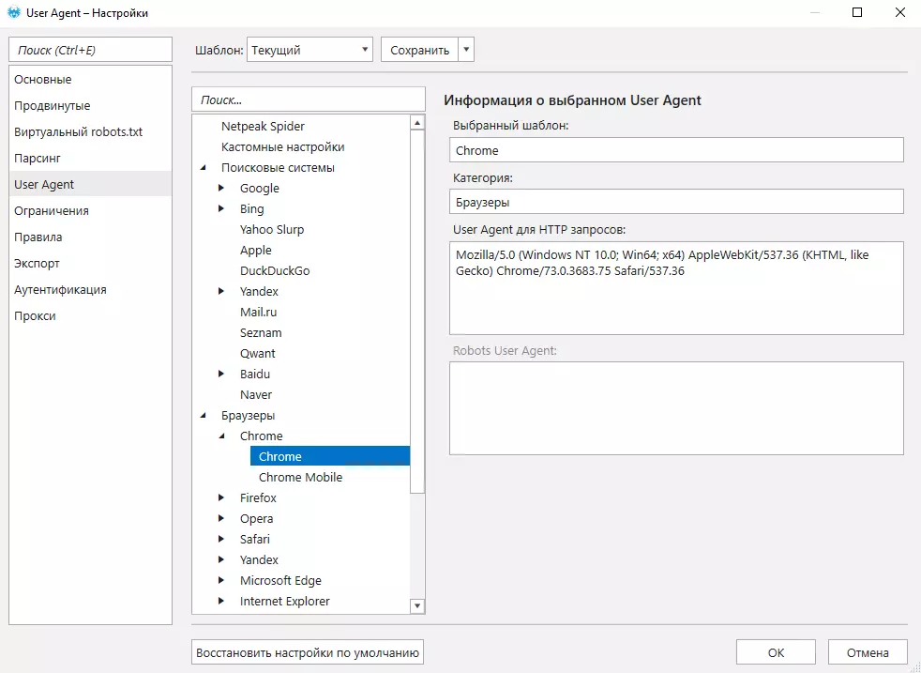Click the Firefox label in the tree

pos(258,497)
